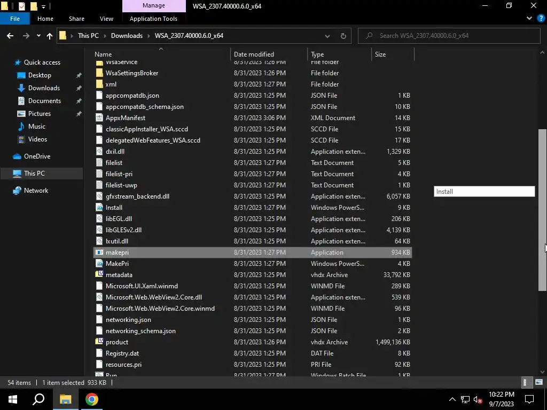Select the gfxstream_backend.dll icon

tap(99, 196)
